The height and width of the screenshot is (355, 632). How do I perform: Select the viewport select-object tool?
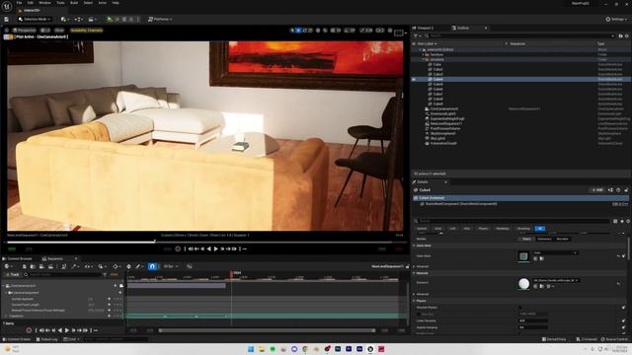pyautogui.click(x=292, y=31)
